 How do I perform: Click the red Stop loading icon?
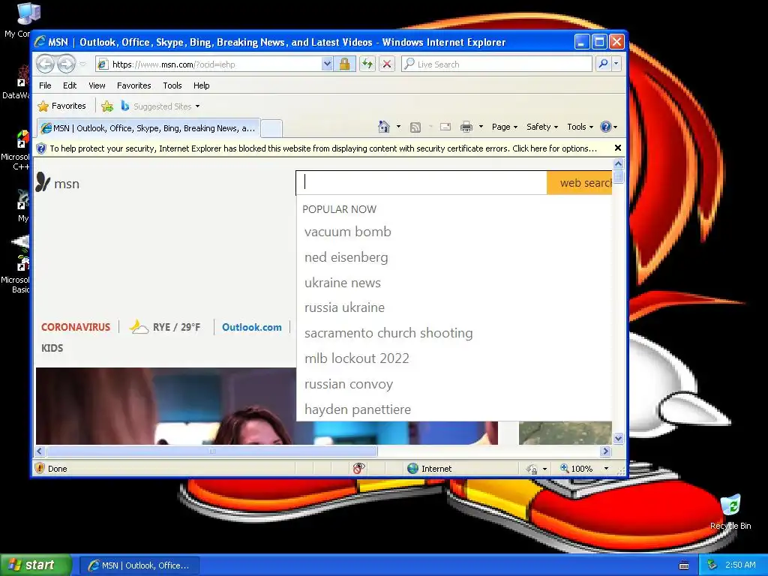pyautogui.click(x=387, y=64)
